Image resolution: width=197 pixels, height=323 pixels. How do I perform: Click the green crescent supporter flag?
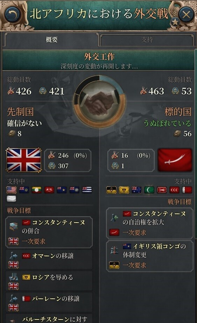point(149,190)
